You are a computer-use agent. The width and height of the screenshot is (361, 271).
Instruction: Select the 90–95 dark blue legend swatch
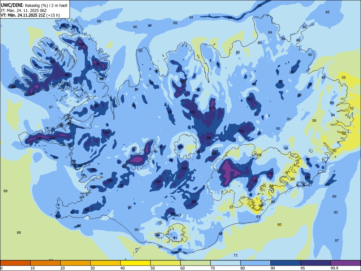point(286,263)
